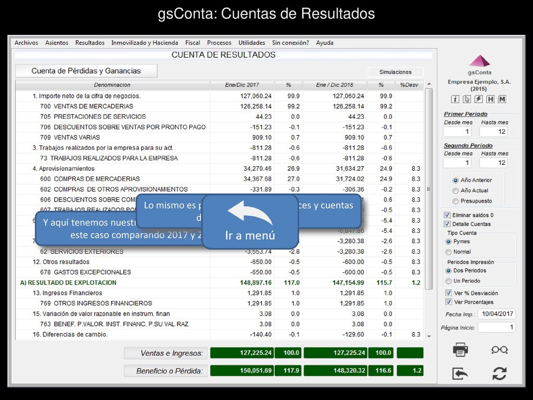Open the 'Sin conexión?' menu

point(290,43)
